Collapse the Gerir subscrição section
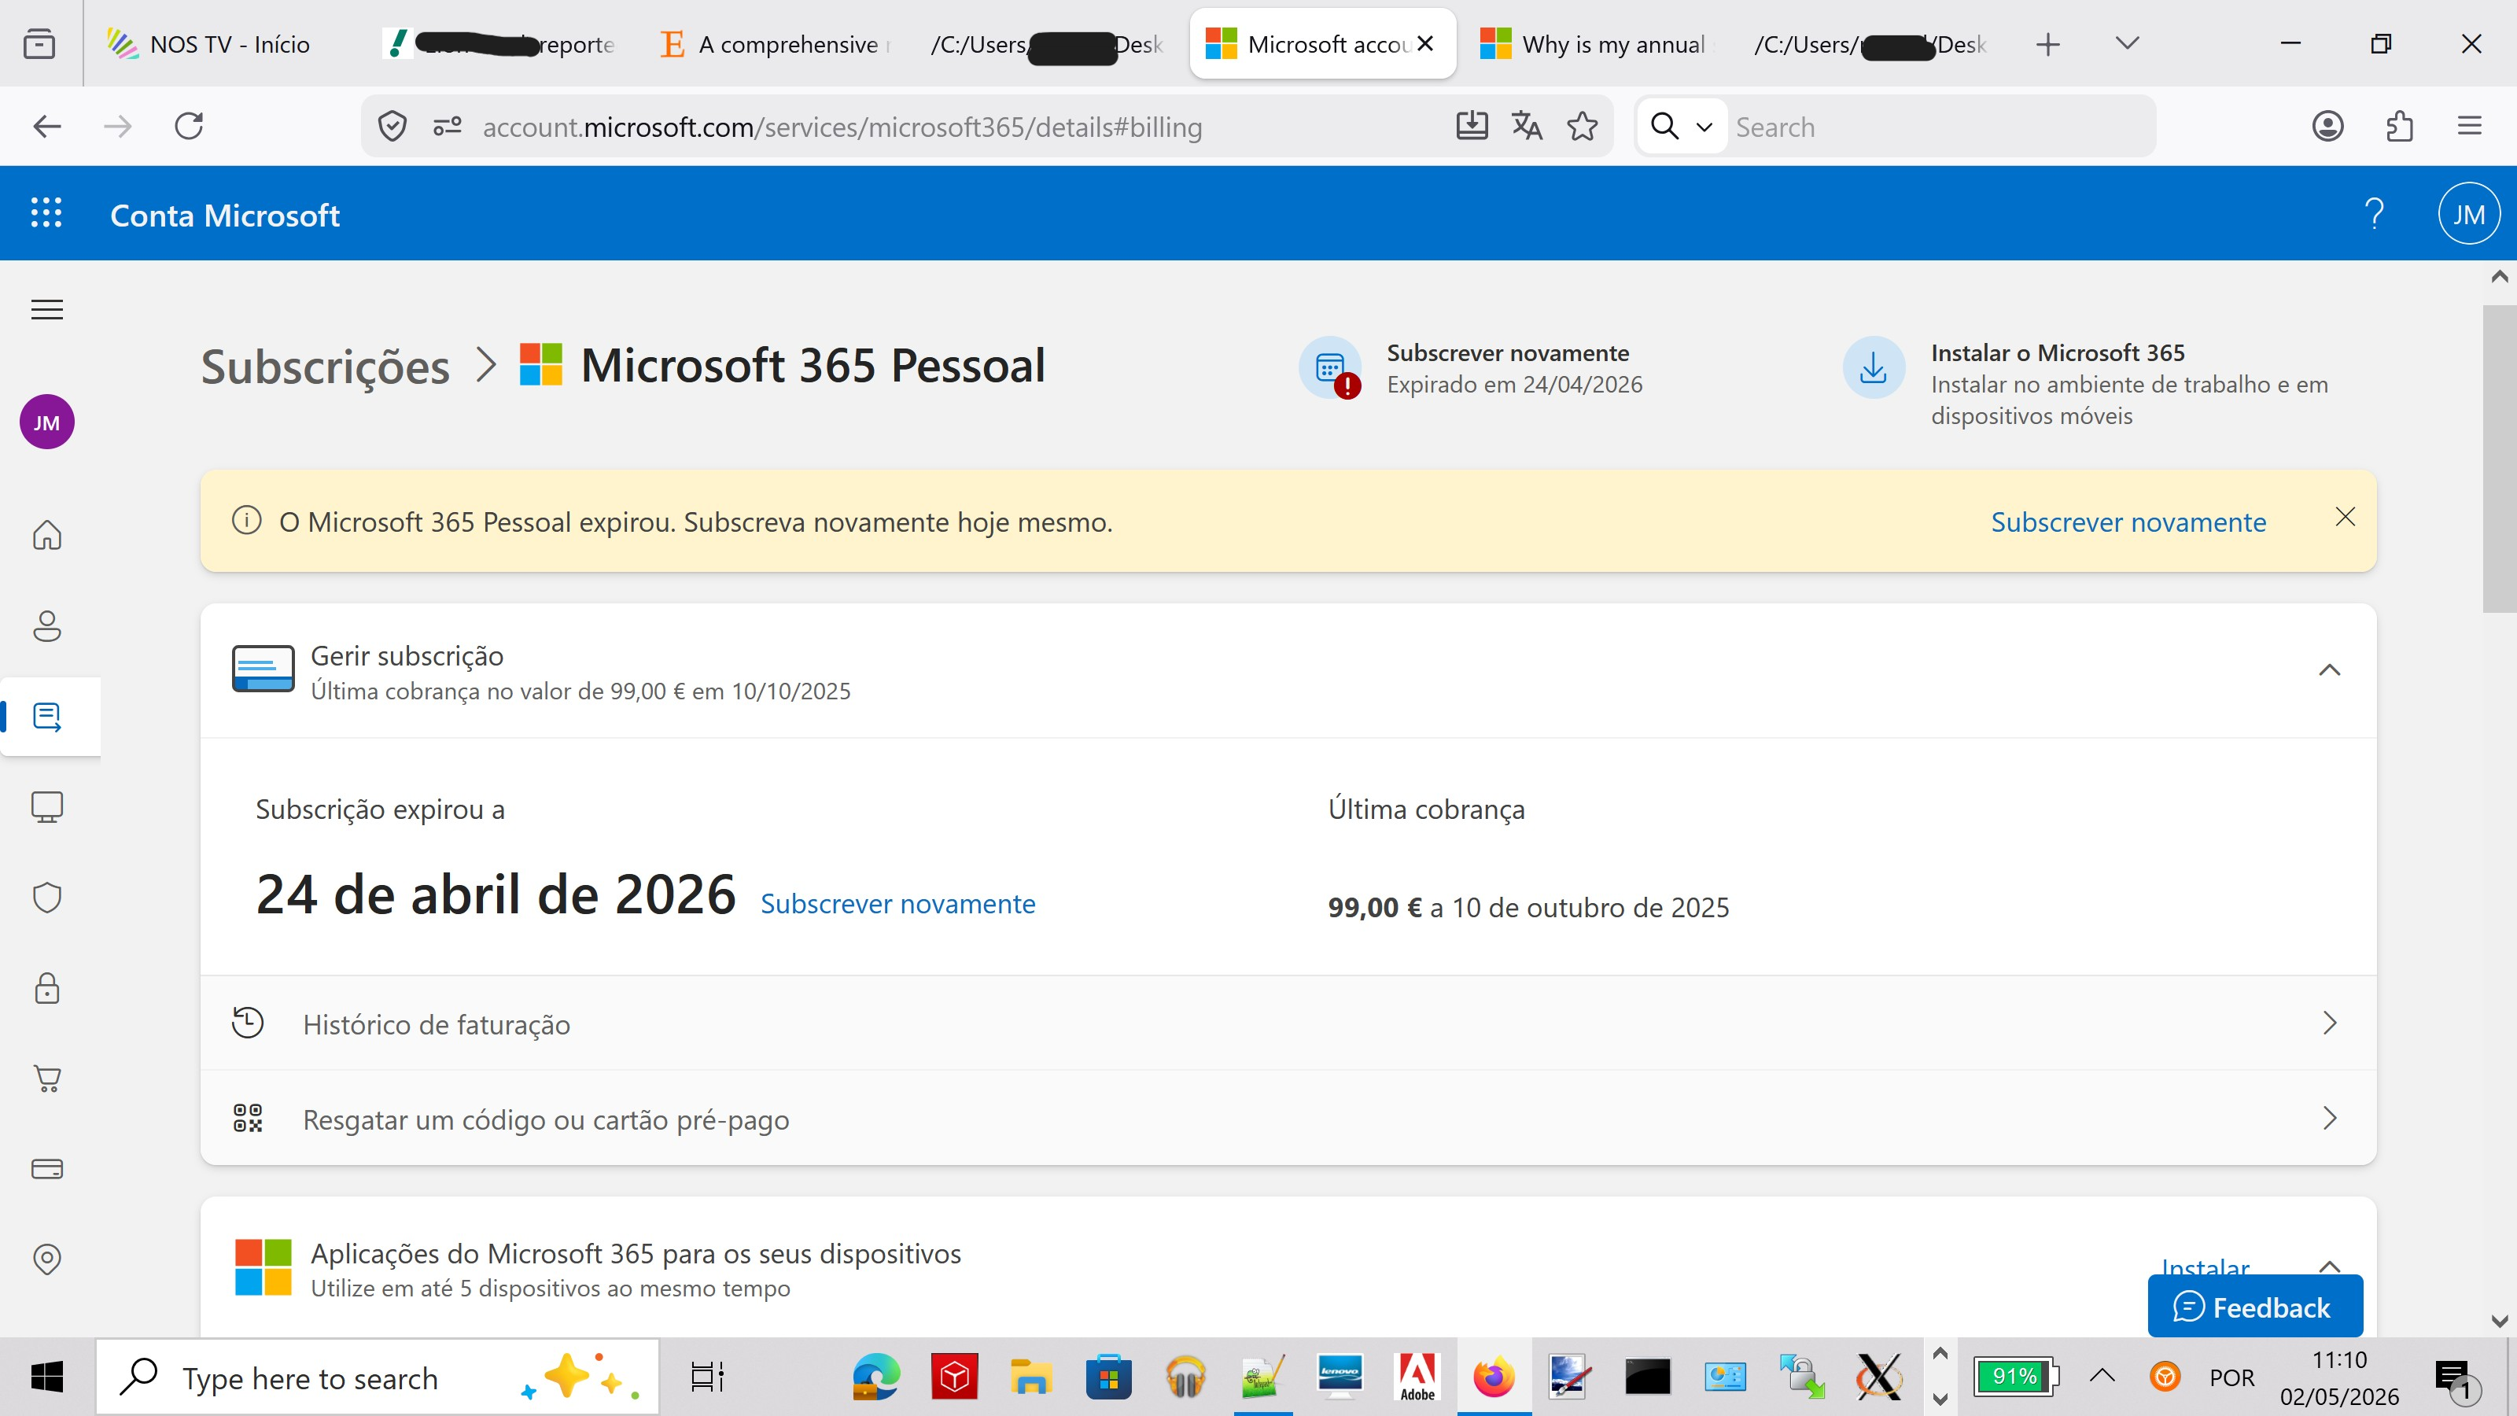2517x1416 pixels. coord(2329,669)
